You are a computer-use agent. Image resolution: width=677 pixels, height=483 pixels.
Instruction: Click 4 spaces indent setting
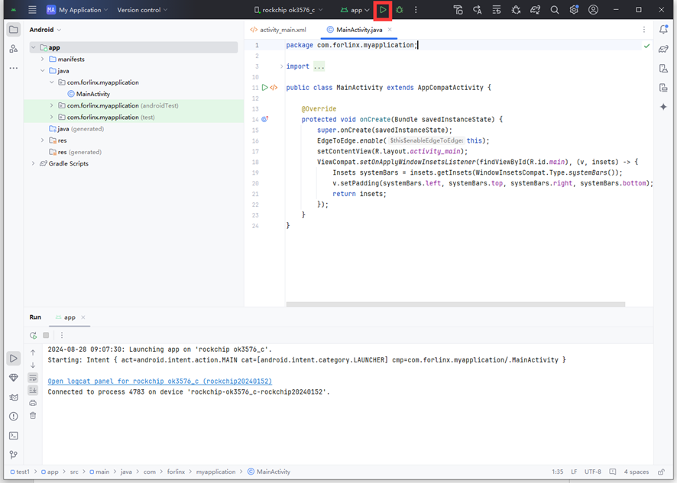[636, 472]
